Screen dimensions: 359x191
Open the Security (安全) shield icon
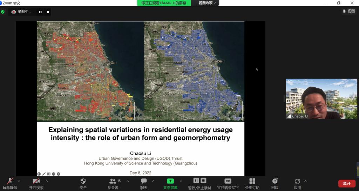83,181
